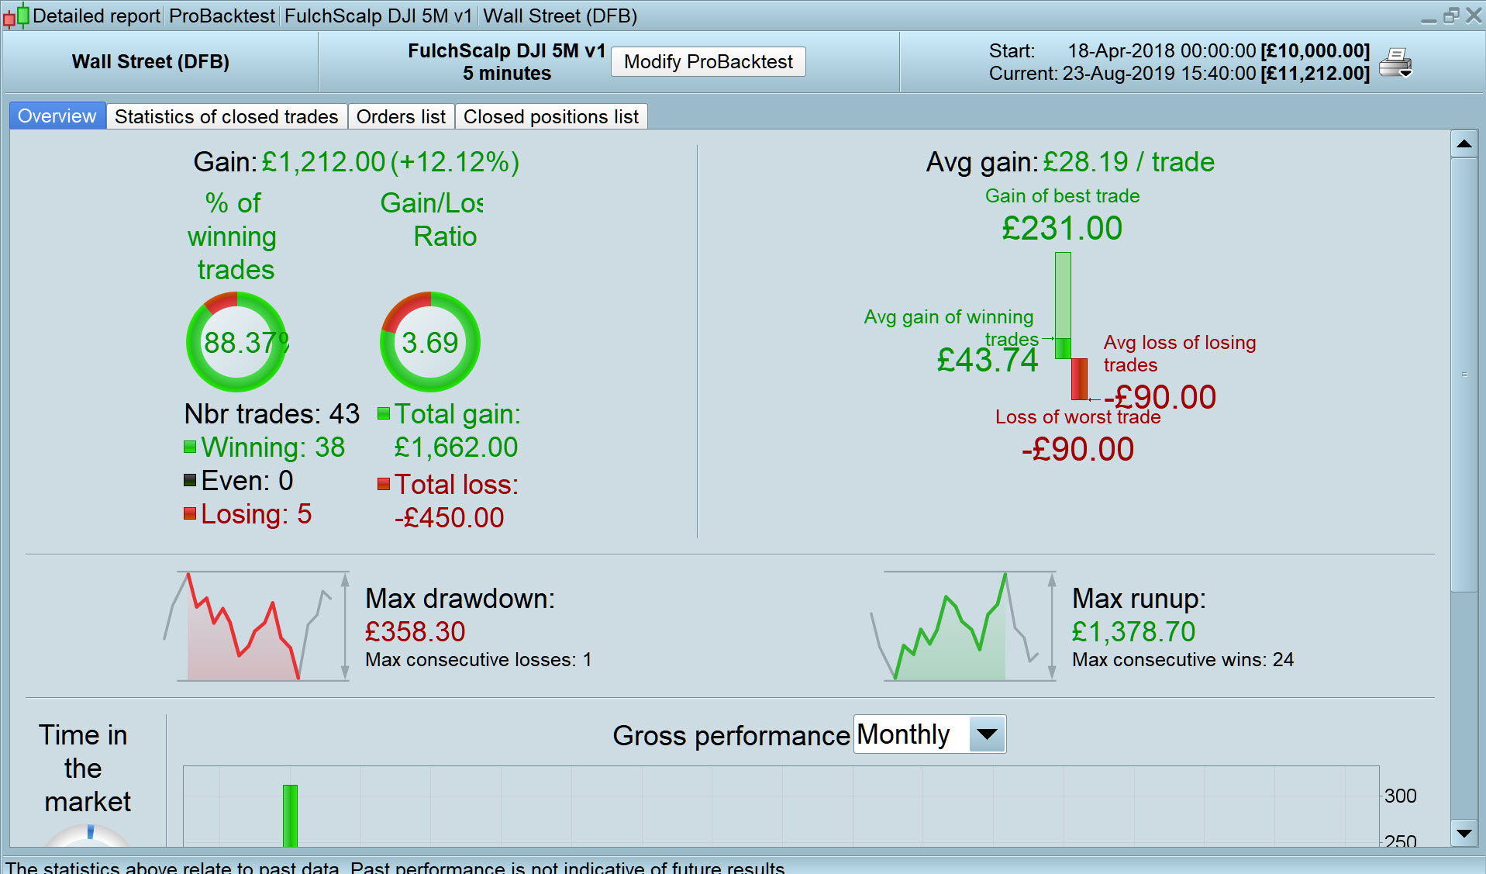Image resolution: width=1486 pixels, height=874 pixels.
Task: Open the Gross performance Monthly dropdown
Action: click(x=929, y=734)
